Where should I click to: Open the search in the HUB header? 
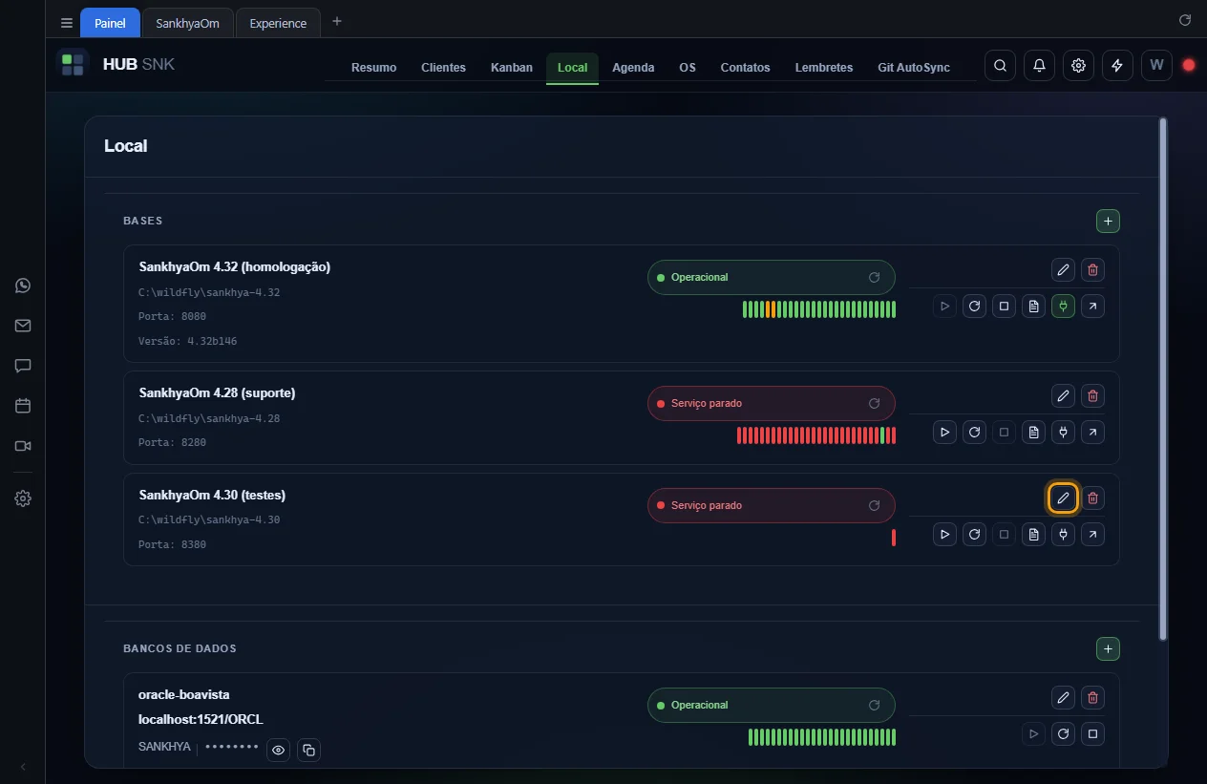(x=1000, y=65)
